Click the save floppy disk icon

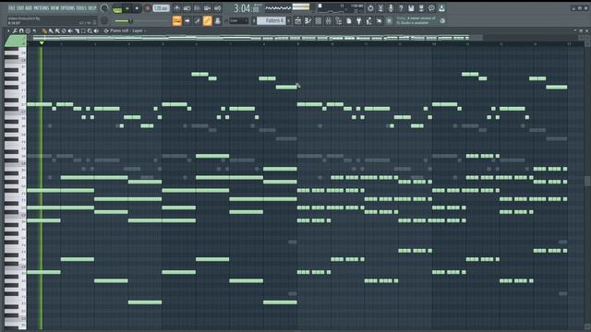[411, 8]
